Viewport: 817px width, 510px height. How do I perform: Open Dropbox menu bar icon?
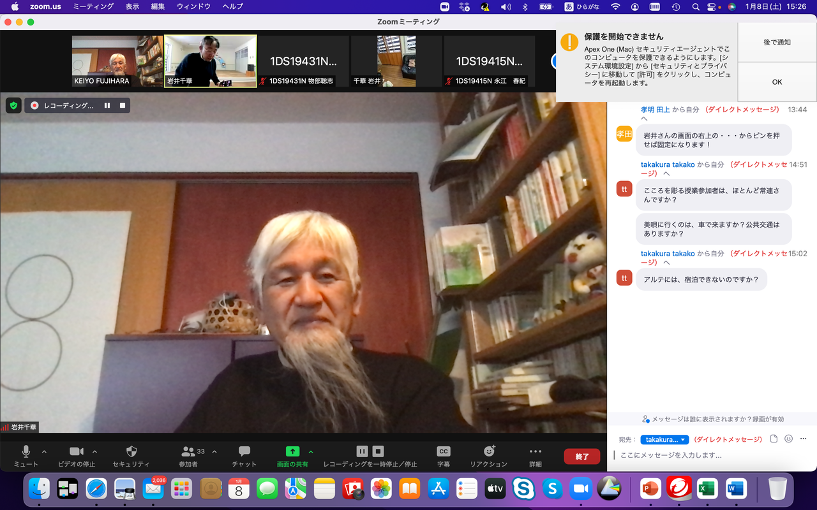(464, 6)
